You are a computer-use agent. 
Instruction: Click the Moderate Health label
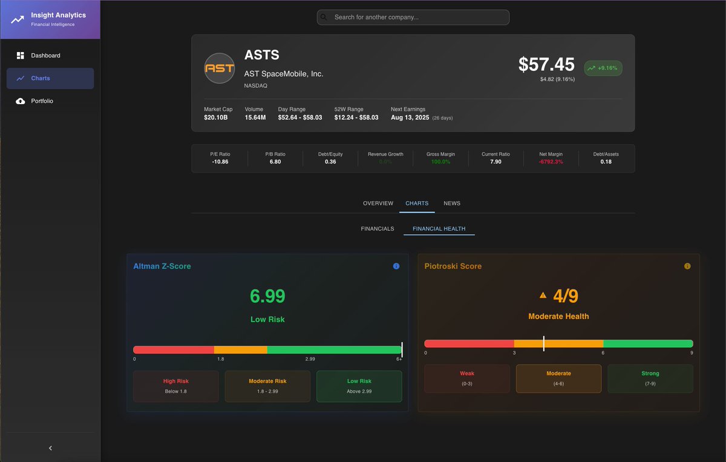(x=558, y=316)
